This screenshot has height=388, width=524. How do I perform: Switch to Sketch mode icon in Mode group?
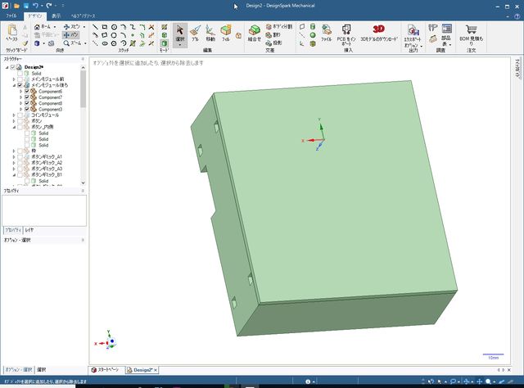(x=164, y=27)
